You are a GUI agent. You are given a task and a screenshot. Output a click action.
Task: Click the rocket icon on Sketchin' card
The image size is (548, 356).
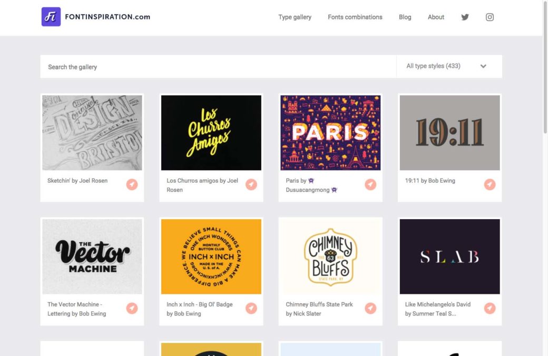(x=132, y=184)
